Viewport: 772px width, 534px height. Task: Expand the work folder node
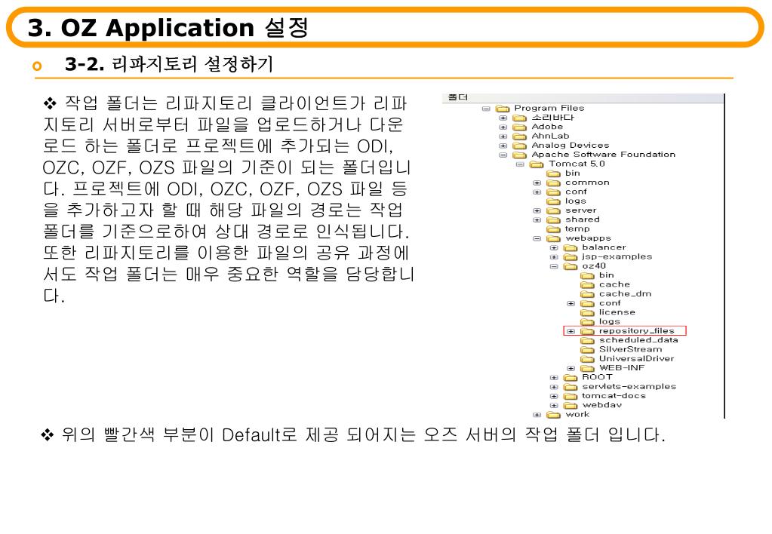pyautogui.click(x=537, y=415)
